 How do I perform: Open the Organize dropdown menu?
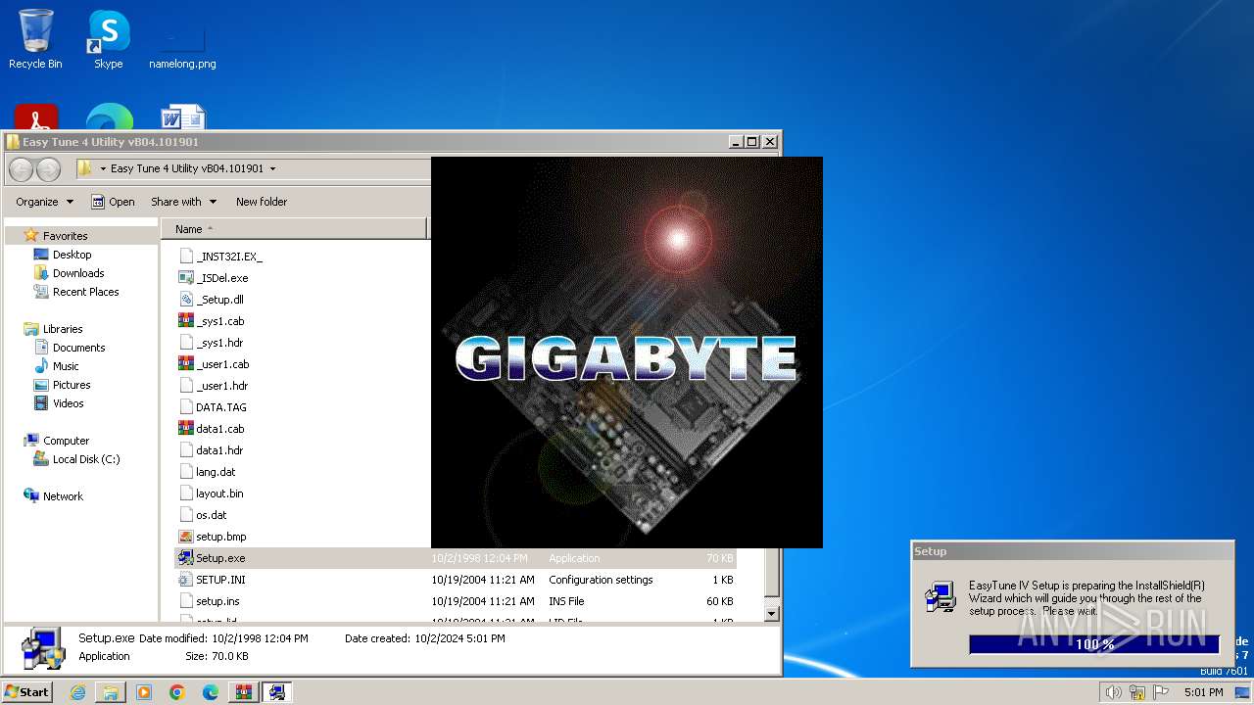(x=44, y=202)
